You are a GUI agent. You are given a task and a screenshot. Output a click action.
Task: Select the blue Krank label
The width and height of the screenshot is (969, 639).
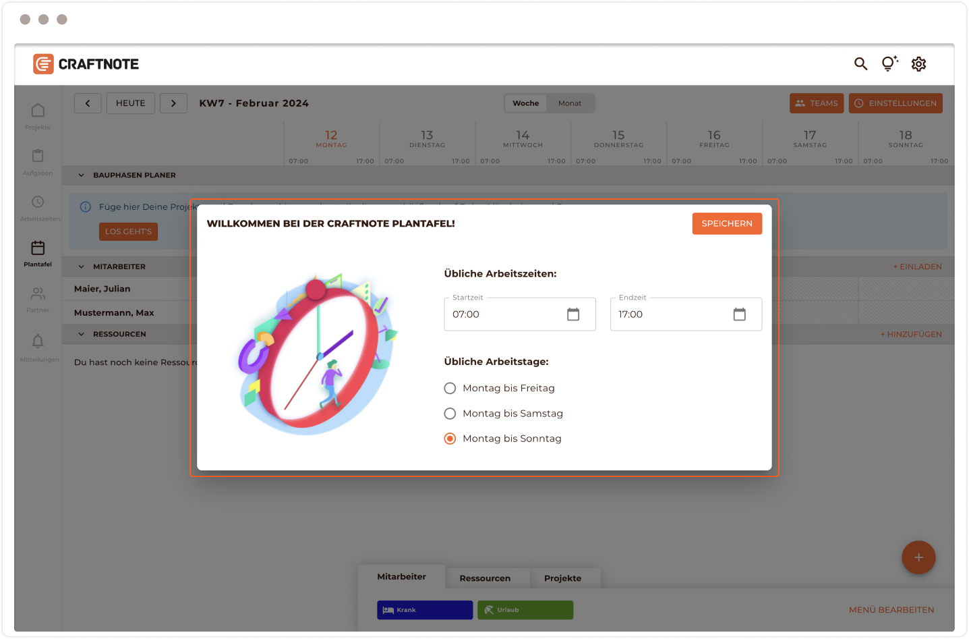(425, 610)
